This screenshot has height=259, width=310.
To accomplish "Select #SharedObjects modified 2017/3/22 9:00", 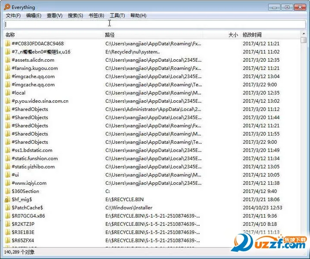I will pyautogui.click(x=30, y=142).
